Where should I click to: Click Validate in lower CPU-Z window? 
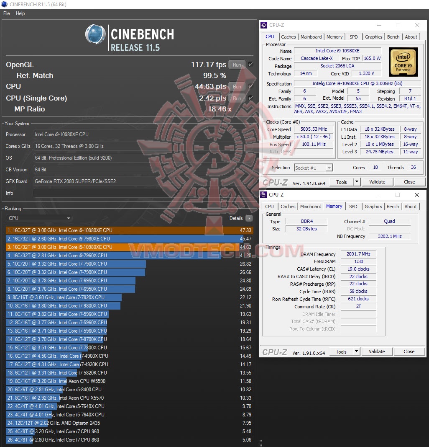pyautogui.click(x=377, y=351)
